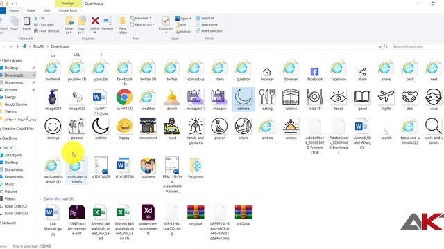Select the su HPT (1) Chrome file

[x=124, y=100]
